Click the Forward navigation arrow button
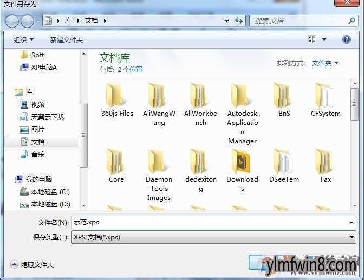Image resolution: width=364 pixels, height=280 pixels. pos(27,21)
